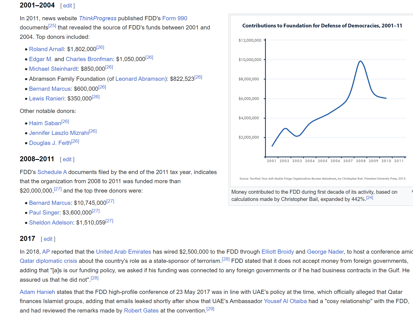The height and width of the screenshot is (320, 413).
Task: Open Paul Singer's article
Action: pos(44,213)
